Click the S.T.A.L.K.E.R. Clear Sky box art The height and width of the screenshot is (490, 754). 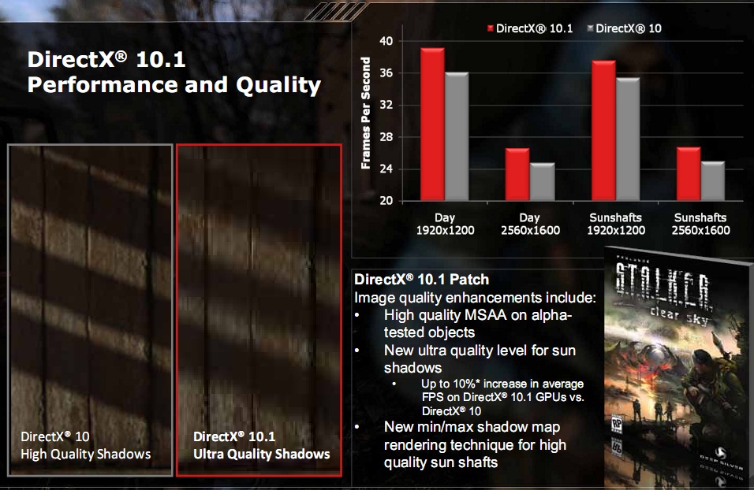(678, 367)
